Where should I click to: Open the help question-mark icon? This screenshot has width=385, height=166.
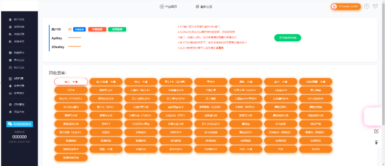point(367,6)
